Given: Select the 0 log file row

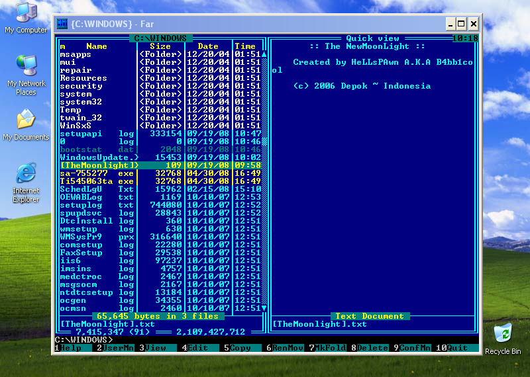Looking at the screenshot, I should click(x=160, y=142).
